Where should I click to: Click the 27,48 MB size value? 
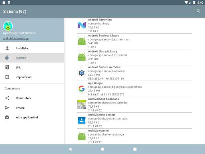pos(94,91)
